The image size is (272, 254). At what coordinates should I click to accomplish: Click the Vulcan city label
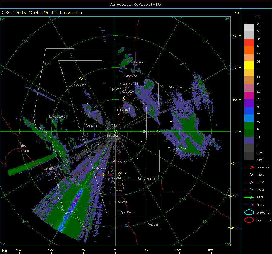[154, 224]
